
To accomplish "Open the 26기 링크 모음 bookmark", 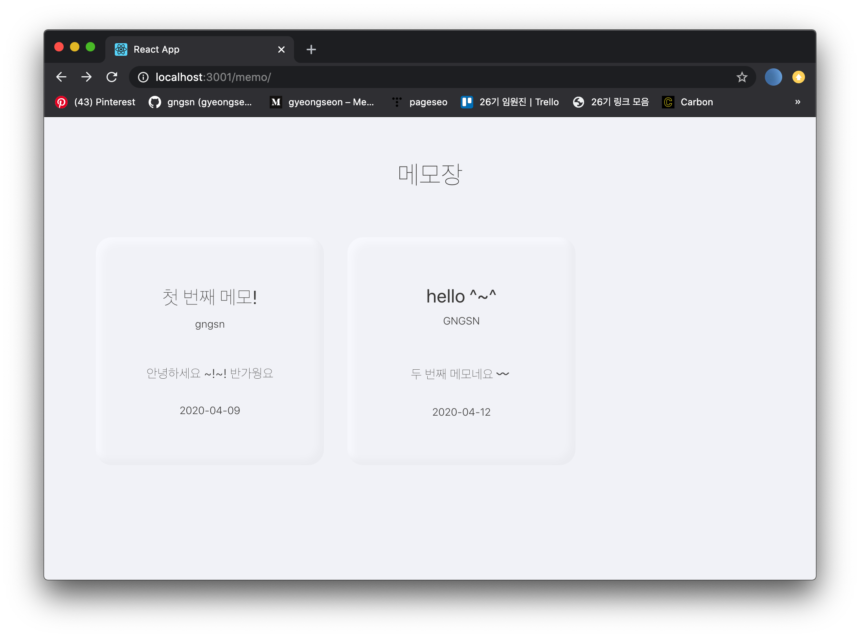I will coord(611,102).
